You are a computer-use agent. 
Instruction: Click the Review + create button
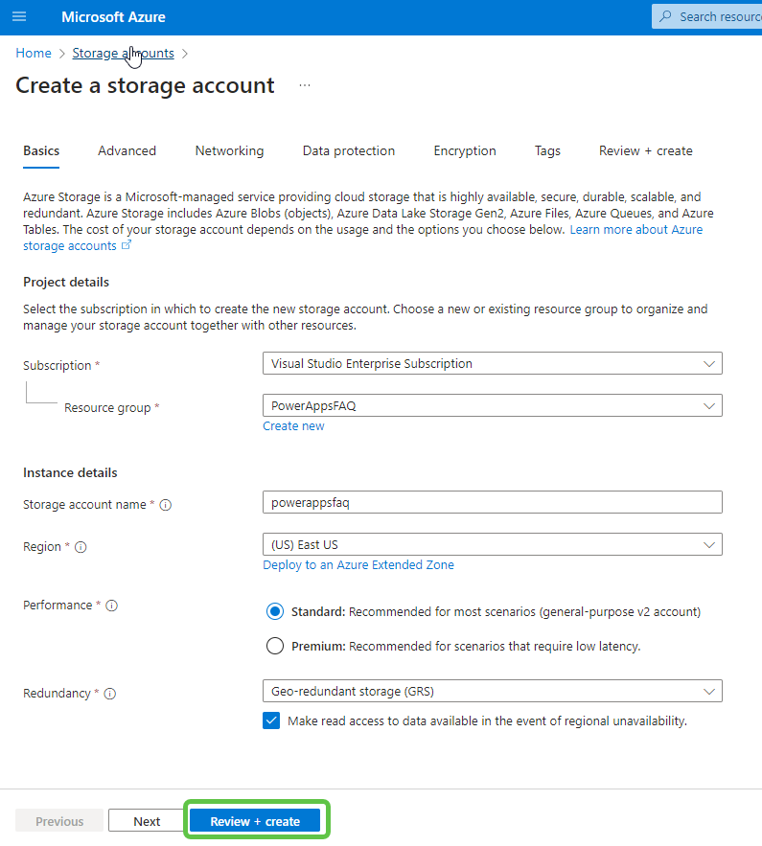point(256,820)
